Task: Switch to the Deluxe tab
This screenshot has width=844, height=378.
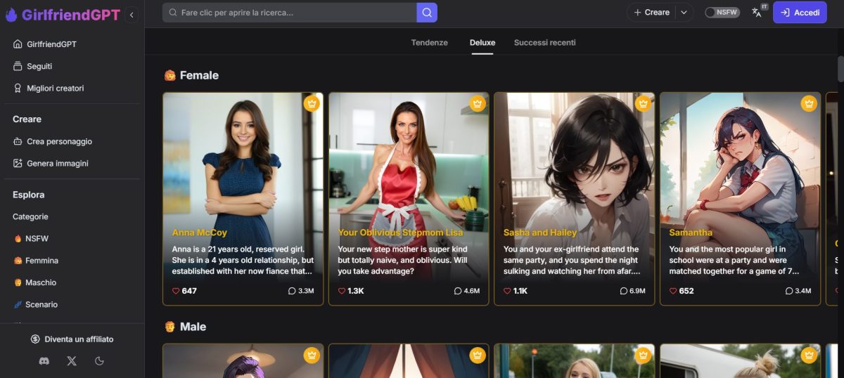Action: [x=482, y=43]
